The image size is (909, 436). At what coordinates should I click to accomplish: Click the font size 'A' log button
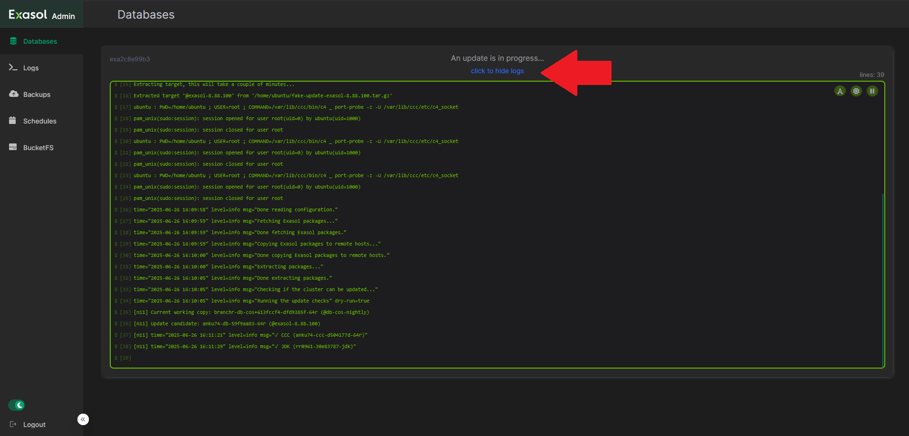pos(840,91)
